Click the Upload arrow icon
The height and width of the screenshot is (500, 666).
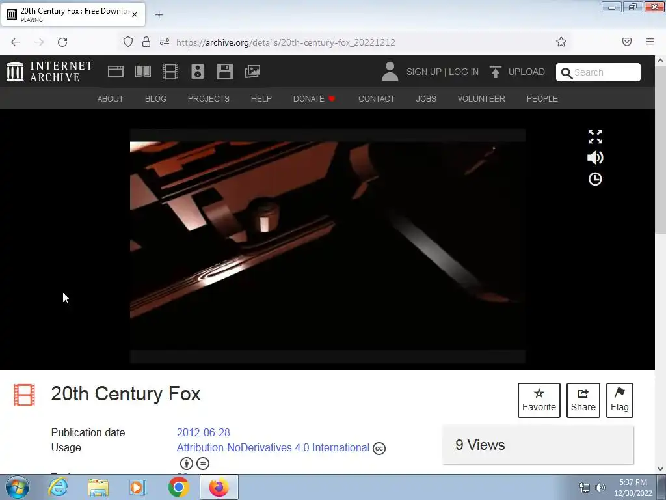click(x=495, y=72)
